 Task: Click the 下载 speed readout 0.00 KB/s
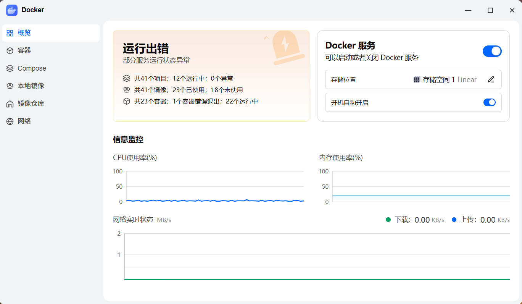pyautogui.click(x=429, y=220)
